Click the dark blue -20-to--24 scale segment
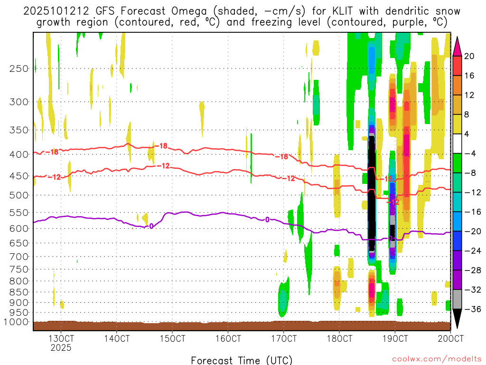 (457, 241)
